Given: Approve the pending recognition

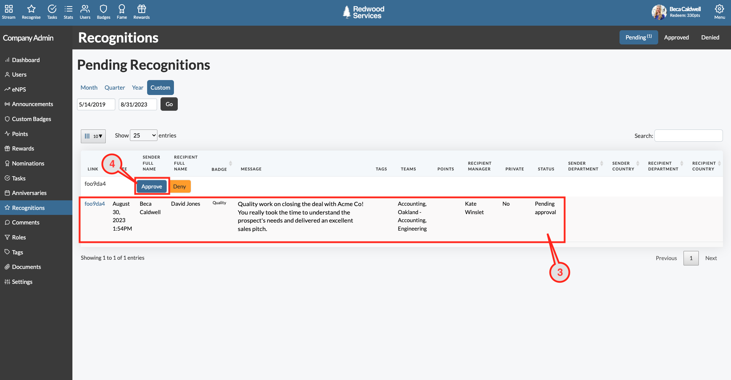Looking at the screenshot, I should coord(151,187).
